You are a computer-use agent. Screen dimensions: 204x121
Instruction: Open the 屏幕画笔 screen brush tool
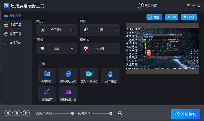pos(47,94)
